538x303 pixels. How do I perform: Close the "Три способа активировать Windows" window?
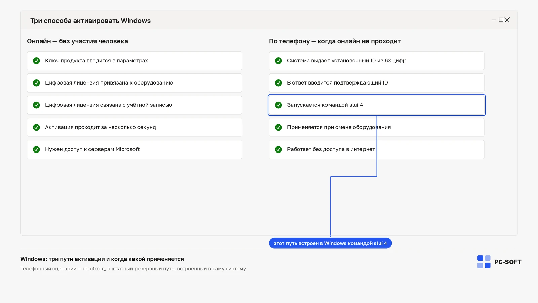(507, 20)
